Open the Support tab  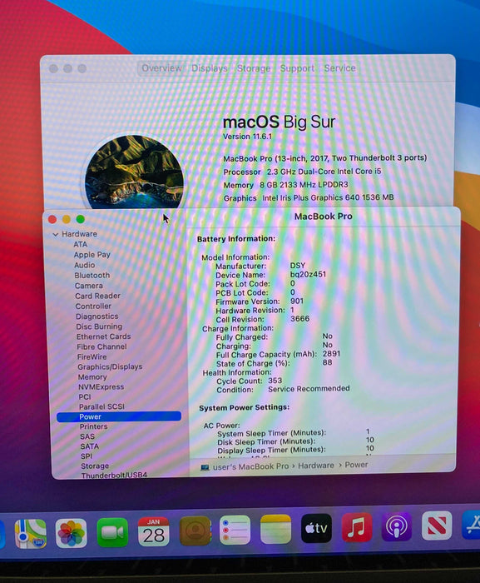tap(297, 68)
